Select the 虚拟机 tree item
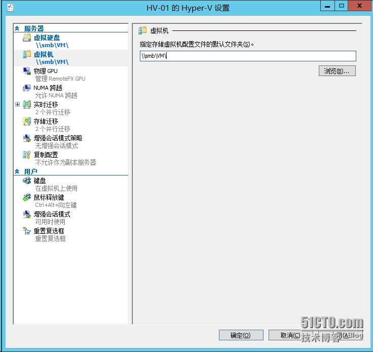The image size is (373, 352). tap(44, 54)
